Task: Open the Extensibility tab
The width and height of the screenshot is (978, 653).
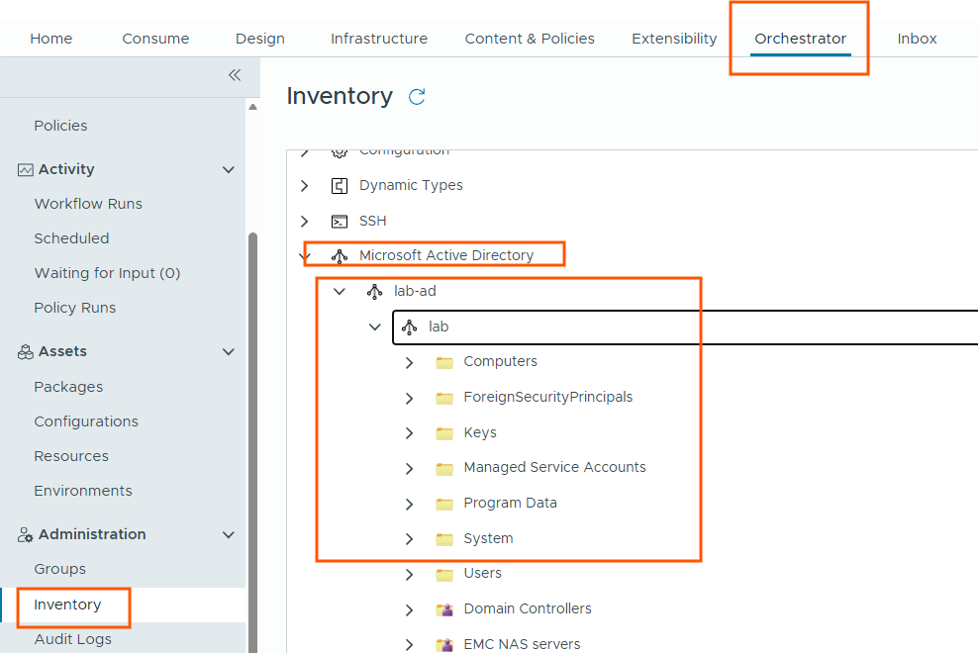Action: click(x=674, y=39)
